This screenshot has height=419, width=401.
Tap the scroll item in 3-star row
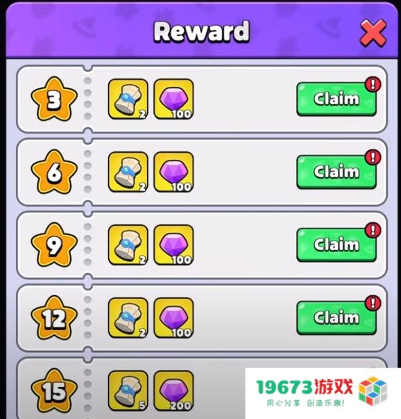pos(128,99)
